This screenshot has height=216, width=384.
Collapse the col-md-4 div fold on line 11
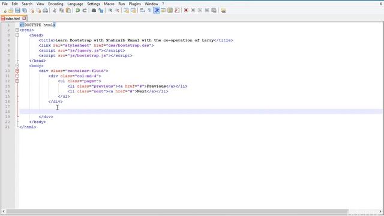pos(17,76)
